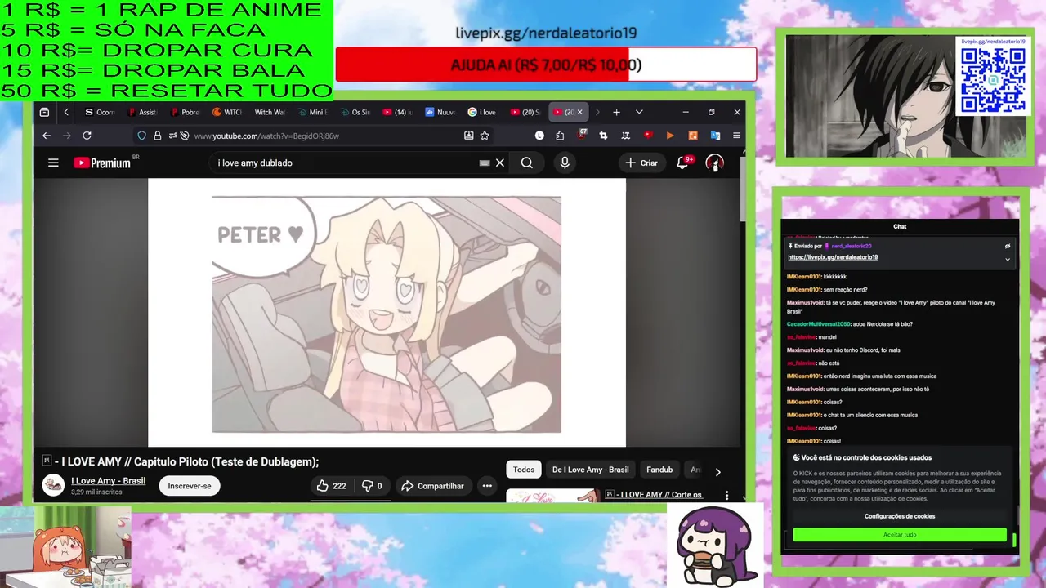Click the Compartilhar share button

(432, 486)
